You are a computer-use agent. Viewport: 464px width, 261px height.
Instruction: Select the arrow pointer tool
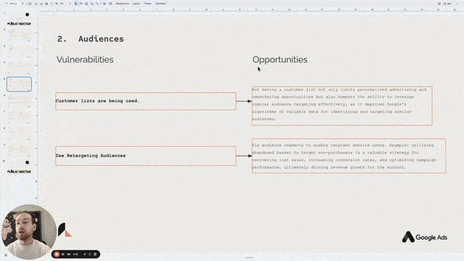point(76,3)
